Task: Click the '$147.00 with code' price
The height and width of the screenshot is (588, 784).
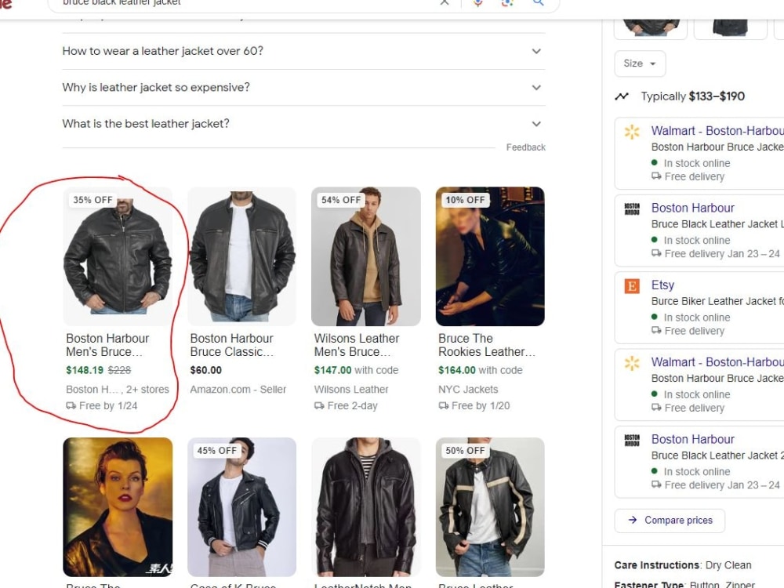Action: (x=356, y=370)
